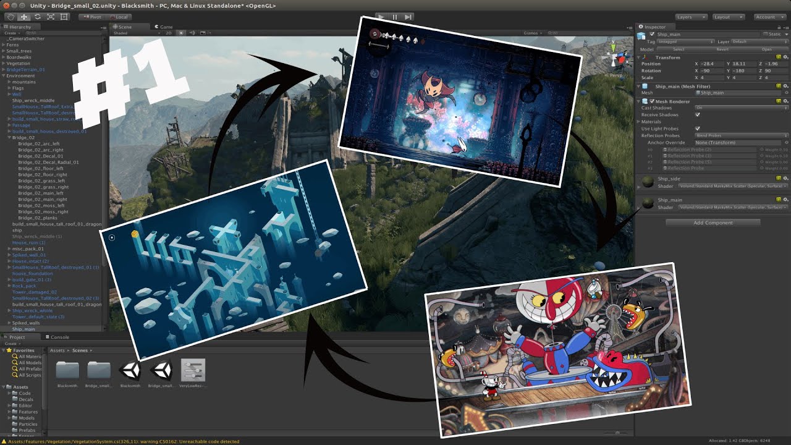Click the Ship_main cube object icon

pyautogui.click(x=642, y=36)
